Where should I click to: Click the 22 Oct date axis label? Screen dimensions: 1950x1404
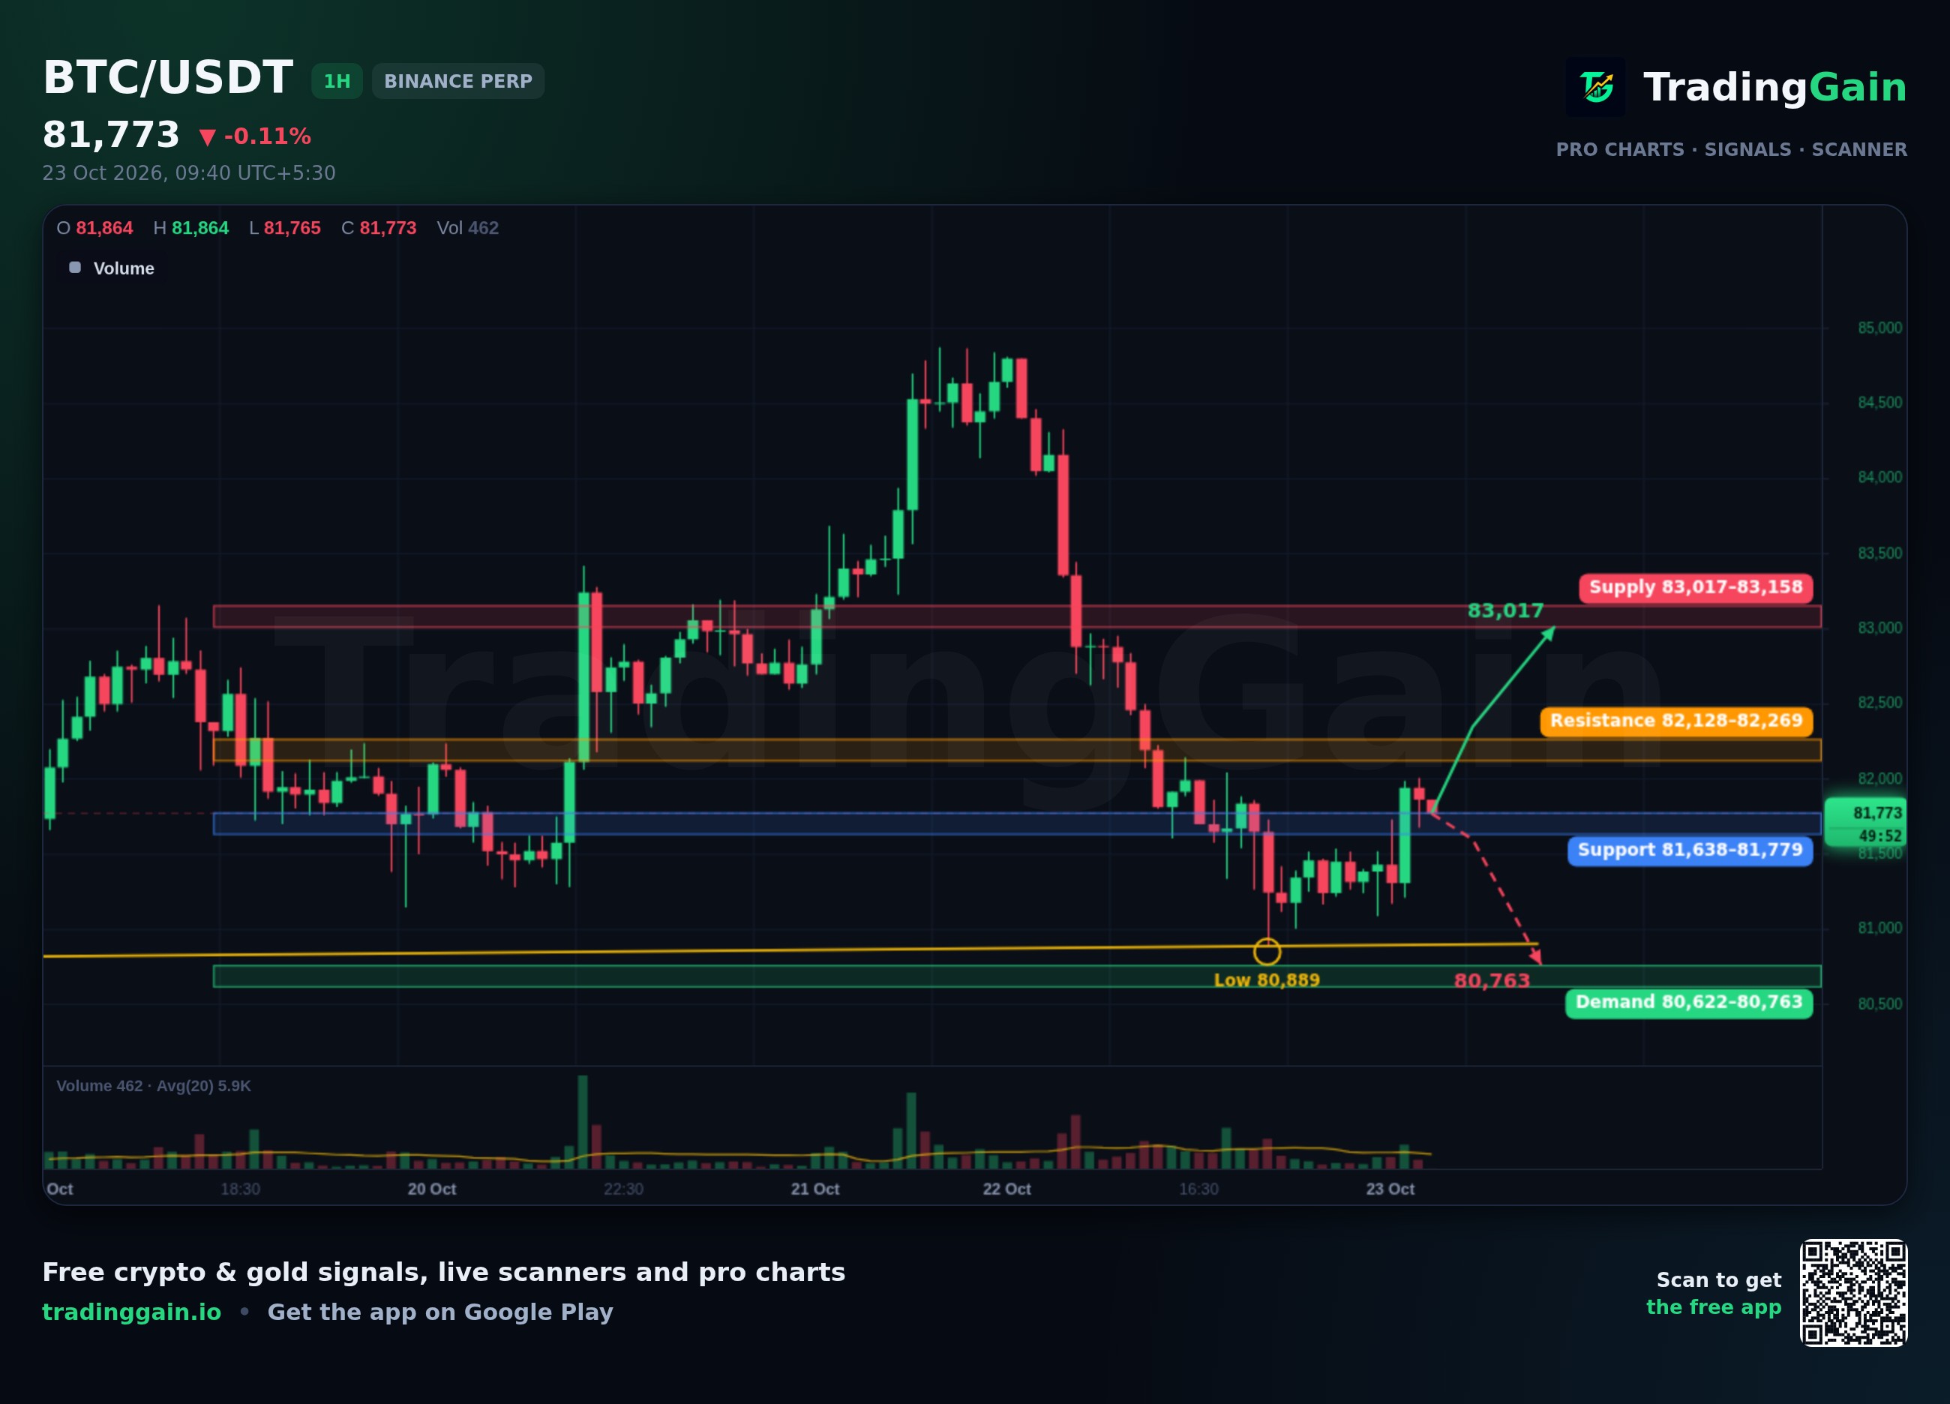[x=1006, y=1189]
